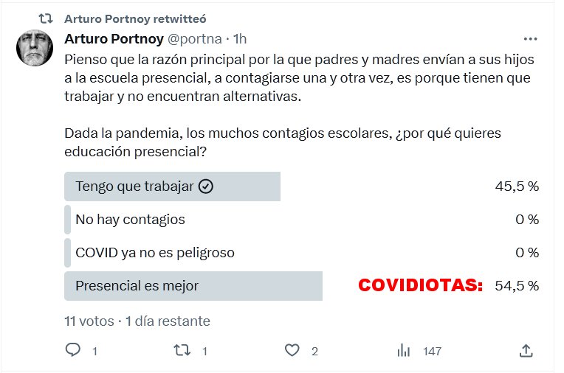Screen dimensions: 564x373
Task: Click the share upload icon
Action: [x=526, y=350]
